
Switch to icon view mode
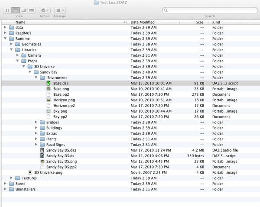pyautogui.click(x=7, y=10)
